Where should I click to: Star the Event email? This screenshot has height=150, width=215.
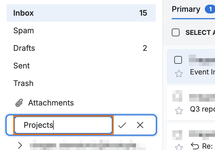[179, 74]
